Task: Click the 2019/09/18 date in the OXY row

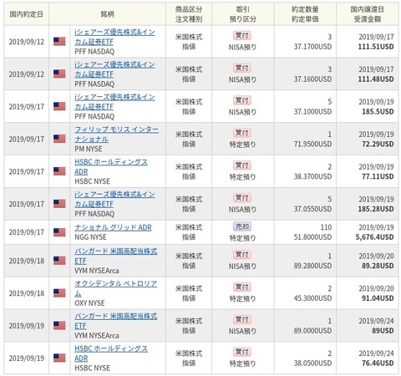Action: pyautogui.click(x=27, y=293)
